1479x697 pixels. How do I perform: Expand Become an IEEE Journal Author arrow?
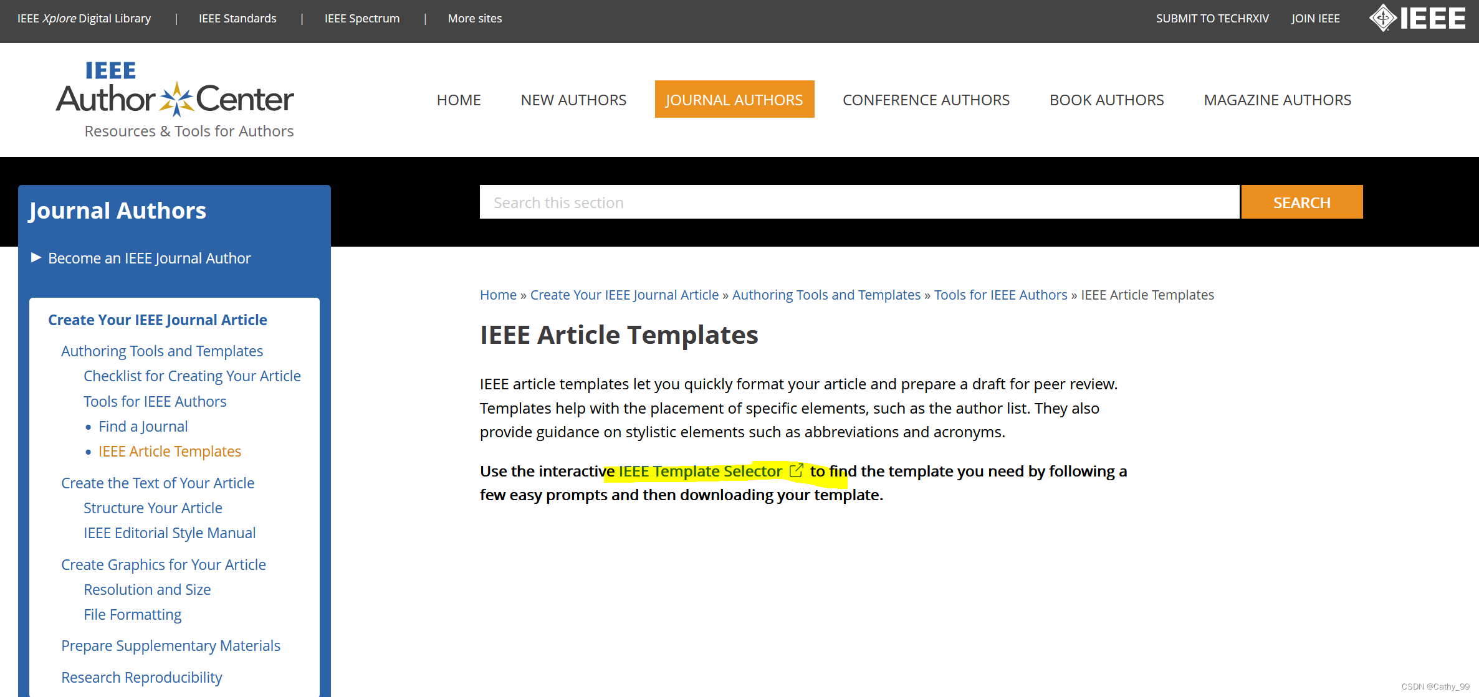pyautogui.click(x=36, y=257)
